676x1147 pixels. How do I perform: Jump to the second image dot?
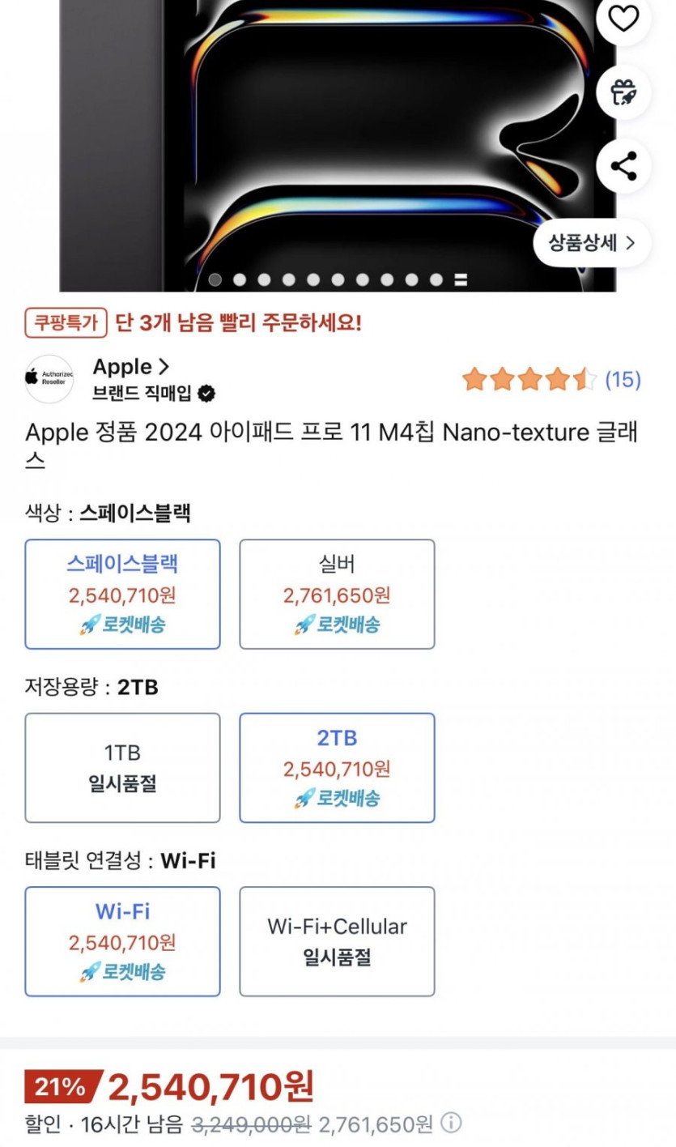240,280
